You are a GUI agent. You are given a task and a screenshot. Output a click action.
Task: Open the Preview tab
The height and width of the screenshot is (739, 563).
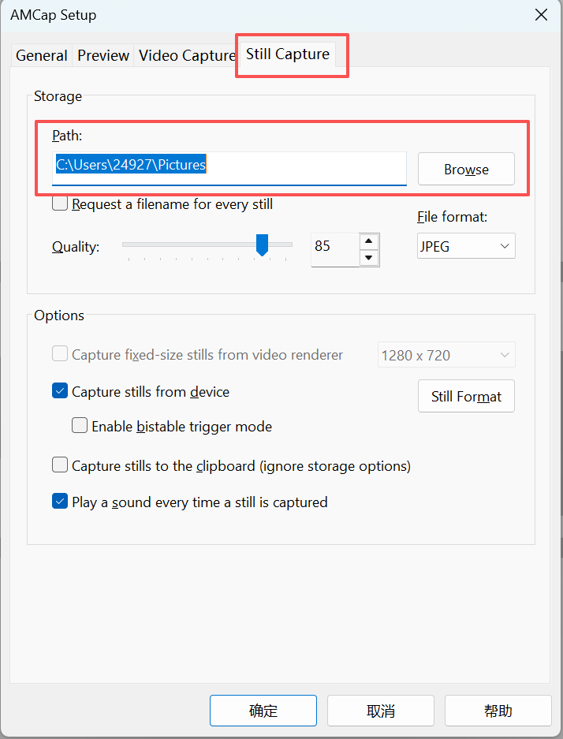[x=103, y=56]
